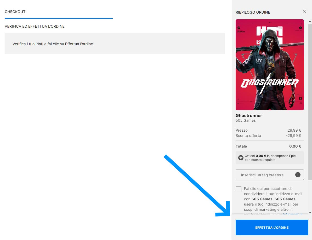The image size is (312, 240).
Task: Select the Checkout tab
Action: point(15,12)
